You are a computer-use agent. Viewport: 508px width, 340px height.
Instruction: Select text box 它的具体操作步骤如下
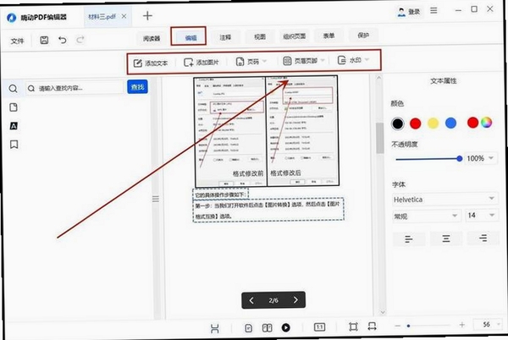pos(221,195)
